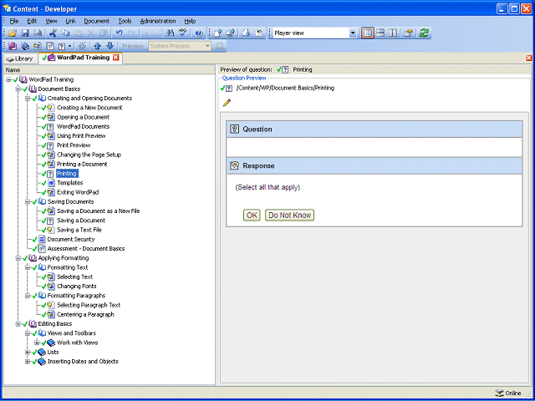Click the Move Up blue arrow icon
This screenshot has width=535, height=401.
(97, 46)
